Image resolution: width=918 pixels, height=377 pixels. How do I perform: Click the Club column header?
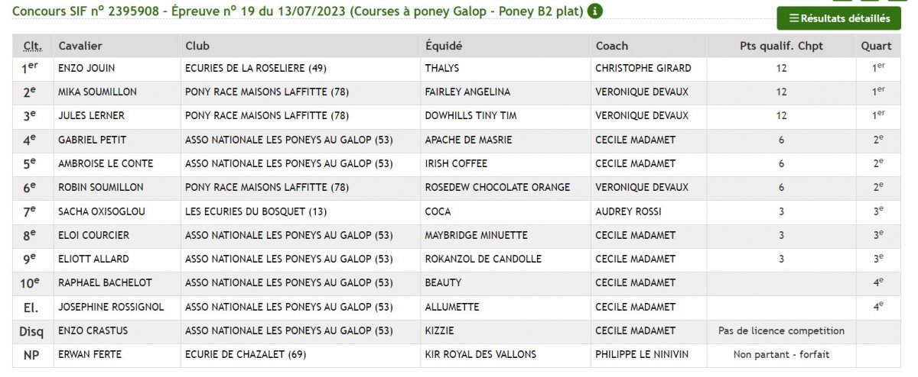click(x=197, y=46)
